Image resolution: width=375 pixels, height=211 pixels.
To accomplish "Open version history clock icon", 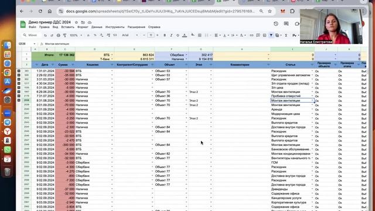I will tap(276, 23).
